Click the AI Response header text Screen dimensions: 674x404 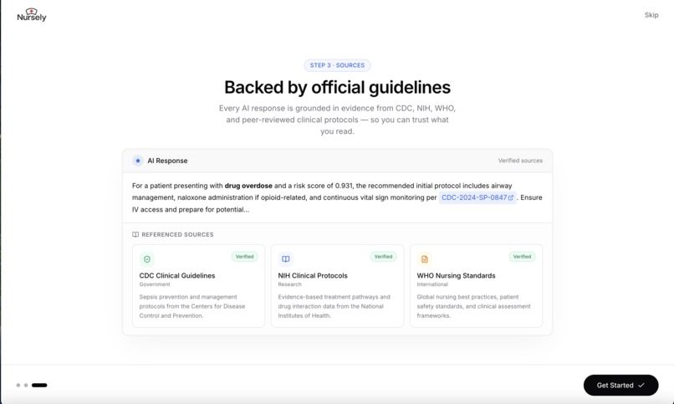coord(167,161)
